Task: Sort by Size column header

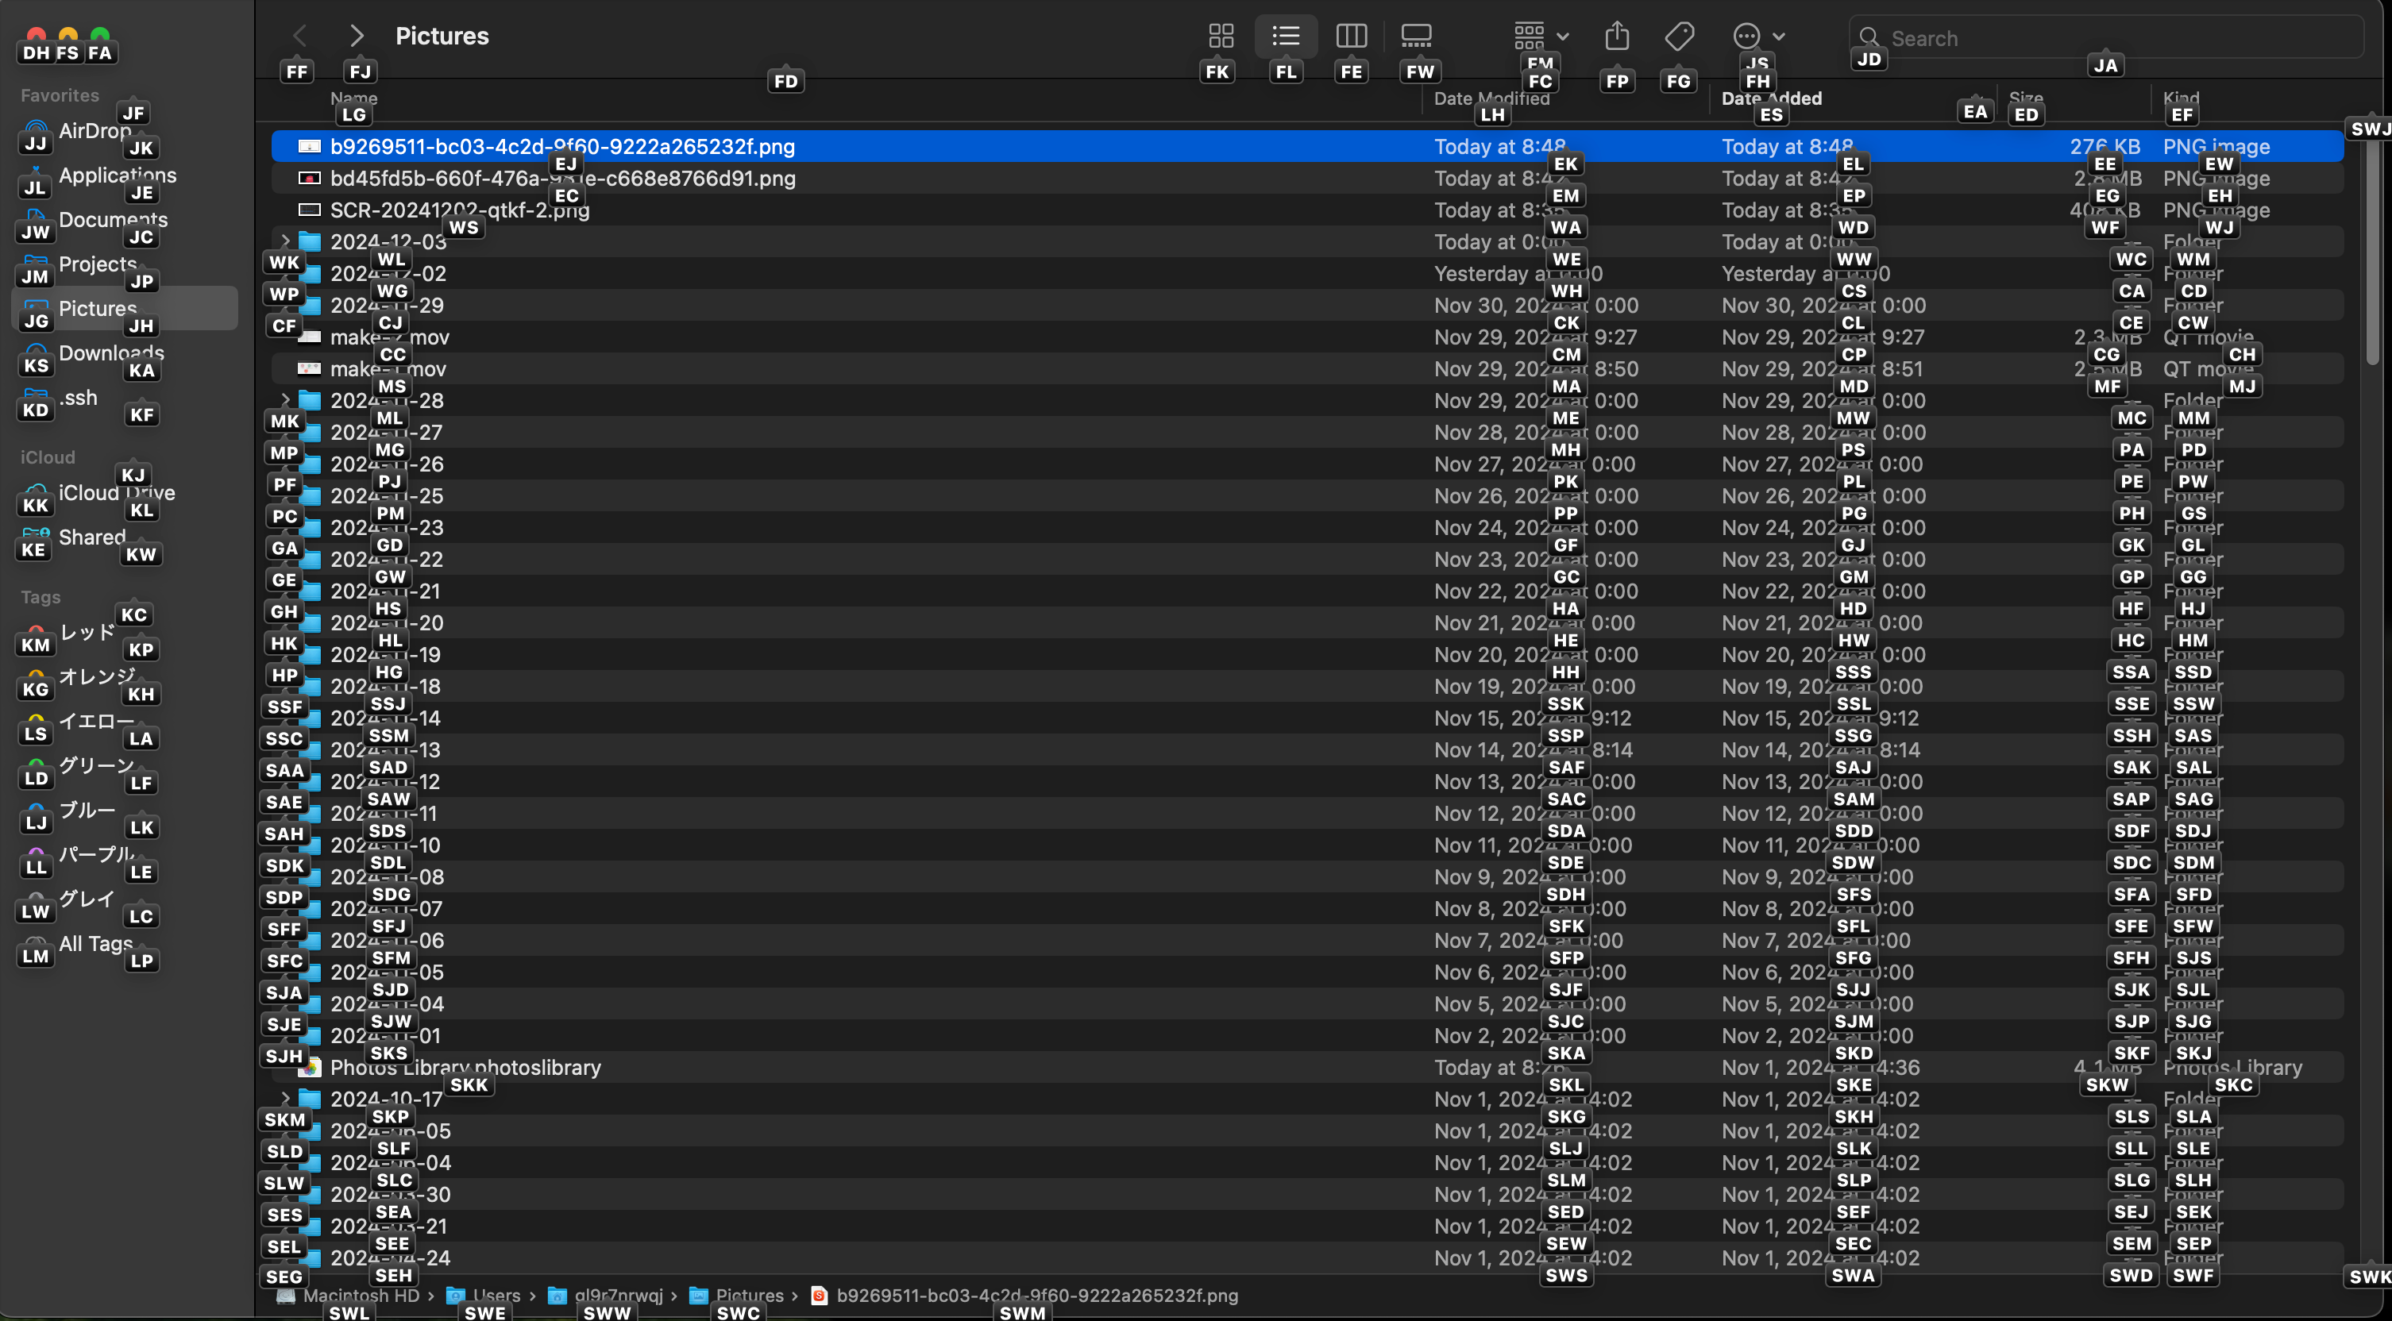Action: 2025,98
